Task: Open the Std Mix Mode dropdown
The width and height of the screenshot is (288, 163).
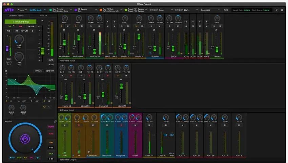Action: [38, 10]
